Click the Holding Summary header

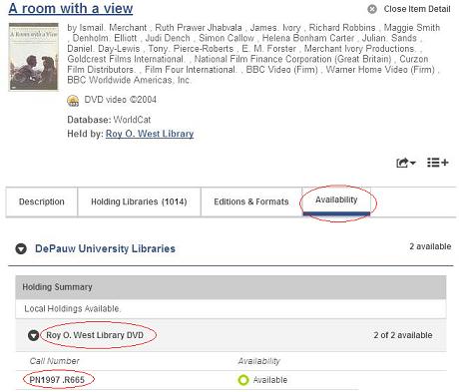tap(230, 287)
